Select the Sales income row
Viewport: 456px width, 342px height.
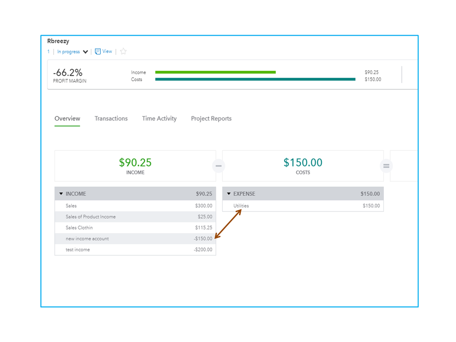[135, 205]
